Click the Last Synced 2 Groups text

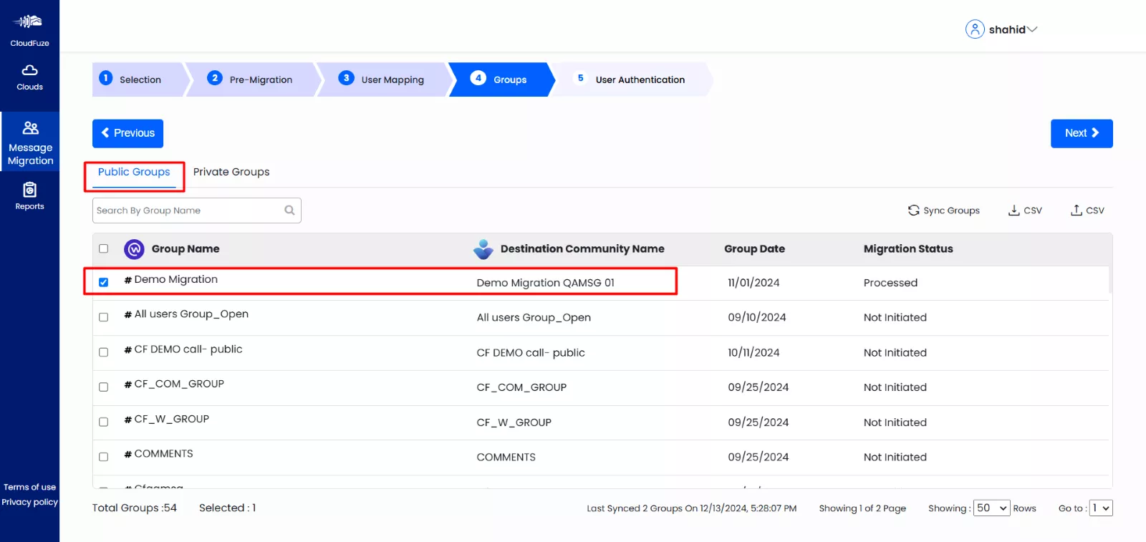coord(692,508)
